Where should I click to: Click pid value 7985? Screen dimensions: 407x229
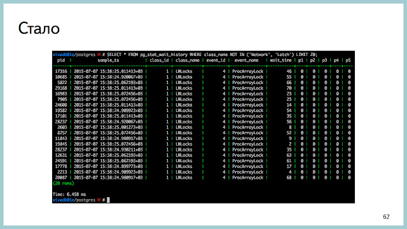pos(62,99)
